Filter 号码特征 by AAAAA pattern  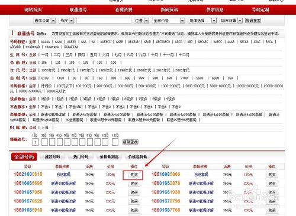tap(46, 42)
